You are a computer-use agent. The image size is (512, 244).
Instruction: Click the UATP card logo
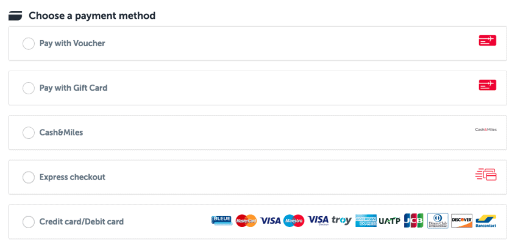click(389, 220)
